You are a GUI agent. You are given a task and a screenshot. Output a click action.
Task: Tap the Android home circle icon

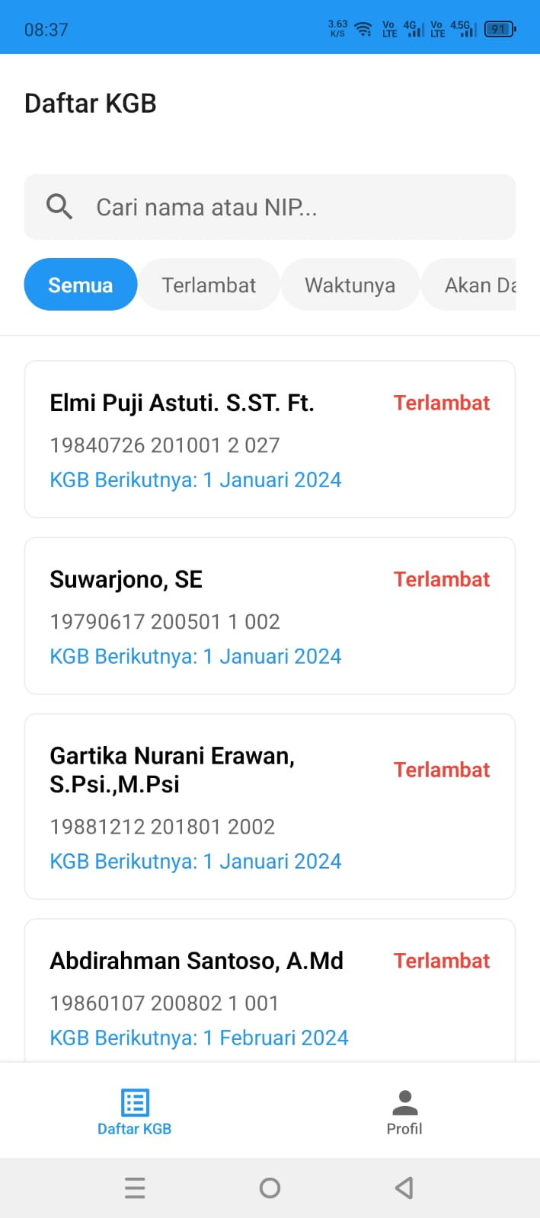pyautogui.click(x=270, y=1188)
